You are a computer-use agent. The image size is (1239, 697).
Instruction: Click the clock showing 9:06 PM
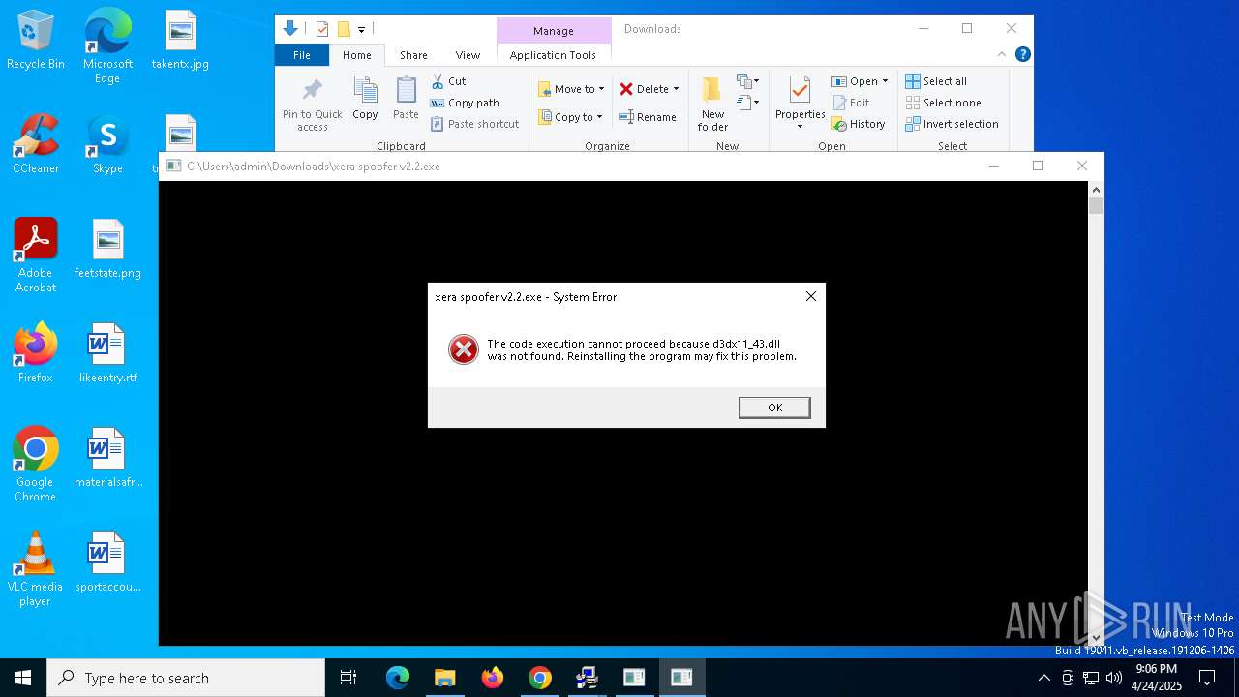click(1156, 678)
